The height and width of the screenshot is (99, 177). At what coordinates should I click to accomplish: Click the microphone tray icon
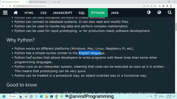pyautogui.click(x=151, y=96)
